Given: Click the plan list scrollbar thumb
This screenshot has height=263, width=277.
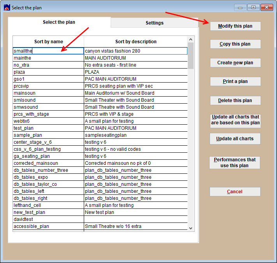Looking at the screenshot, I should click(x=191, y=56).
